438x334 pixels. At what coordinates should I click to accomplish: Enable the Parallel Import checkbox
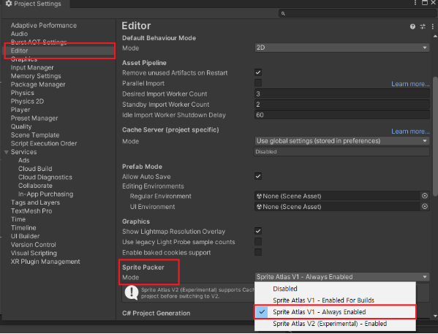click(x=258, y=83)
